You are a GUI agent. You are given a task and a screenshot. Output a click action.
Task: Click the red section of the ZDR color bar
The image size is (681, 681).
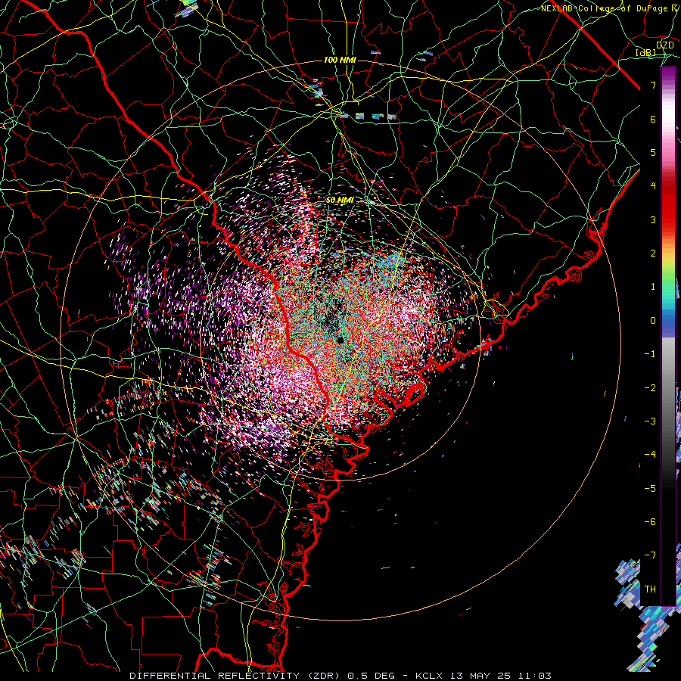click(668, 204)
